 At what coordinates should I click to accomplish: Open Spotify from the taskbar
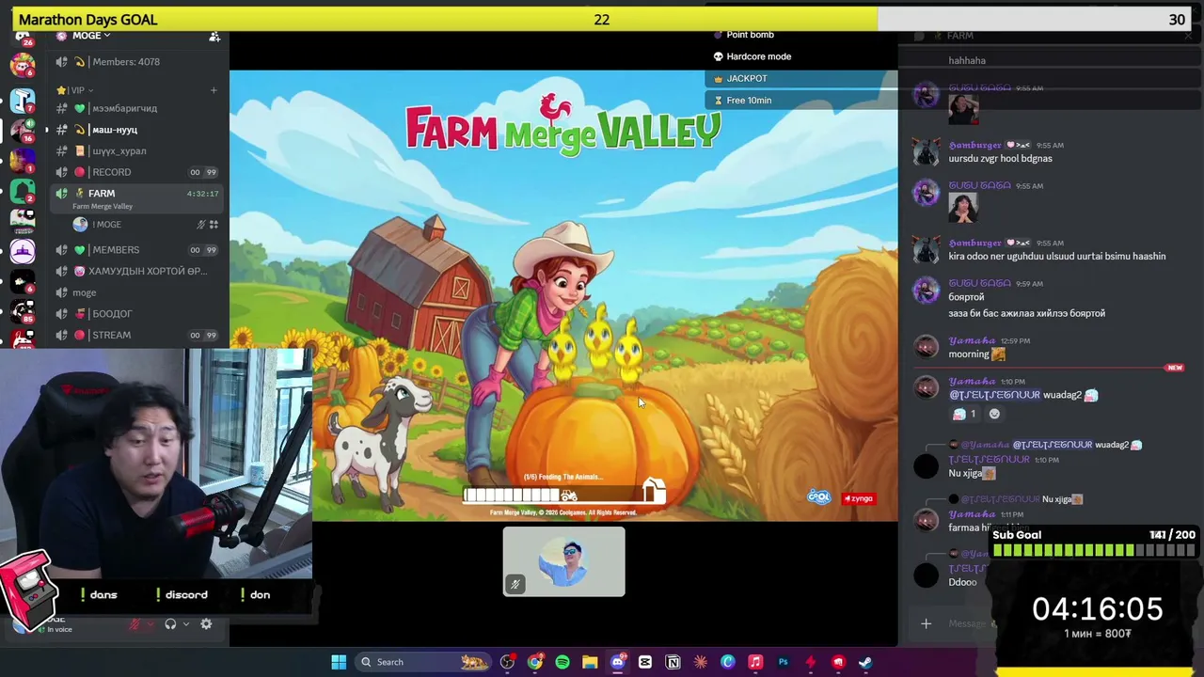pos(562,662)
